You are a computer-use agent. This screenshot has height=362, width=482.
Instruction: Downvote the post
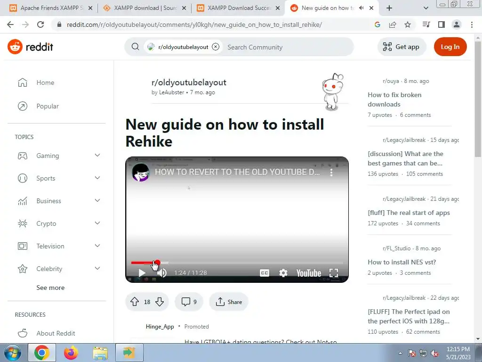click(x=160, y=302)
